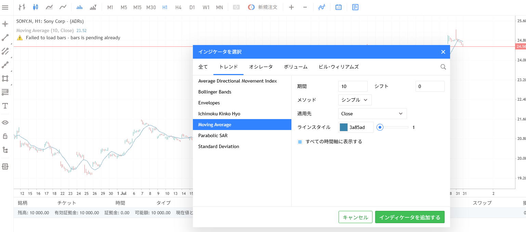The image size is (526, 232).
Task: Switch to ビル・ウィリアムズ tab
Action: point(339,67)
